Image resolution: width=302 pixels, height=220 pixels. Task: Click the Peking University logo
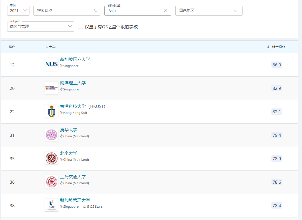point(51,158)
